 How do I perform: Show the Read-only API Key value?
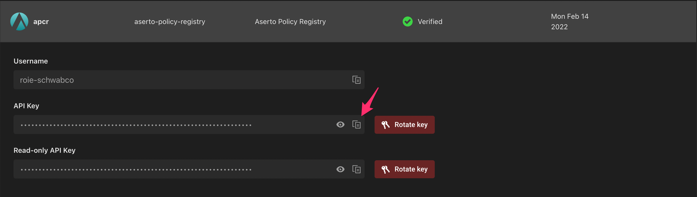click(x=340, y=169)
